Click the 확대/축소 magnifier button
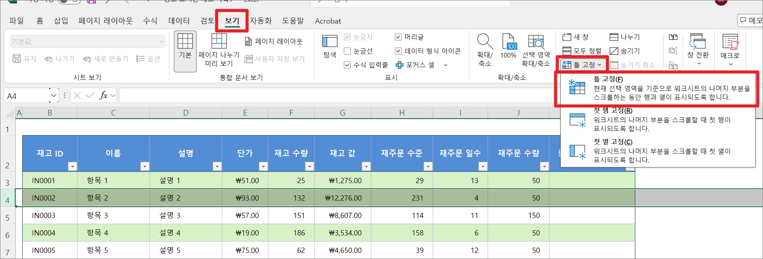Image resolution: width=763 pixels, height=259 pixels. (x=485, y=50)
